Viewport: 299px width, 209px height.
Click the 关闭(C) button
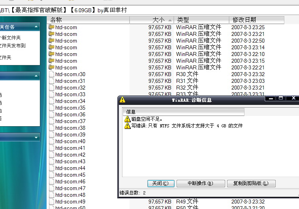pos(161,183)
